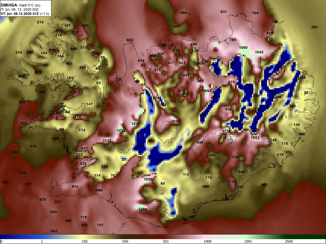Click the map value '676'
326x244 pixels.
(x=43, y=200)
